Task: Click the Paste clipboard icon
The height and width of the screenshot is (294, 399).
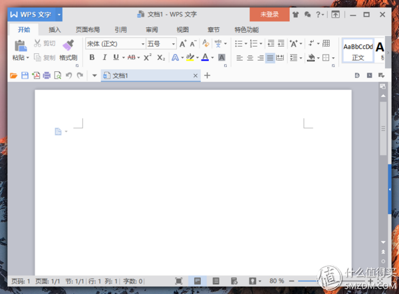Action: [21, 46]
